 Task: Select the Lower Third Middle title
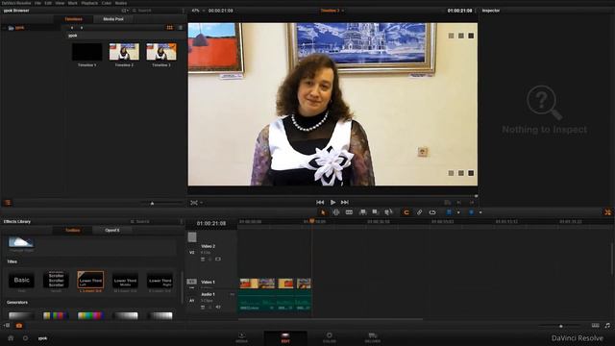[125, 280]
